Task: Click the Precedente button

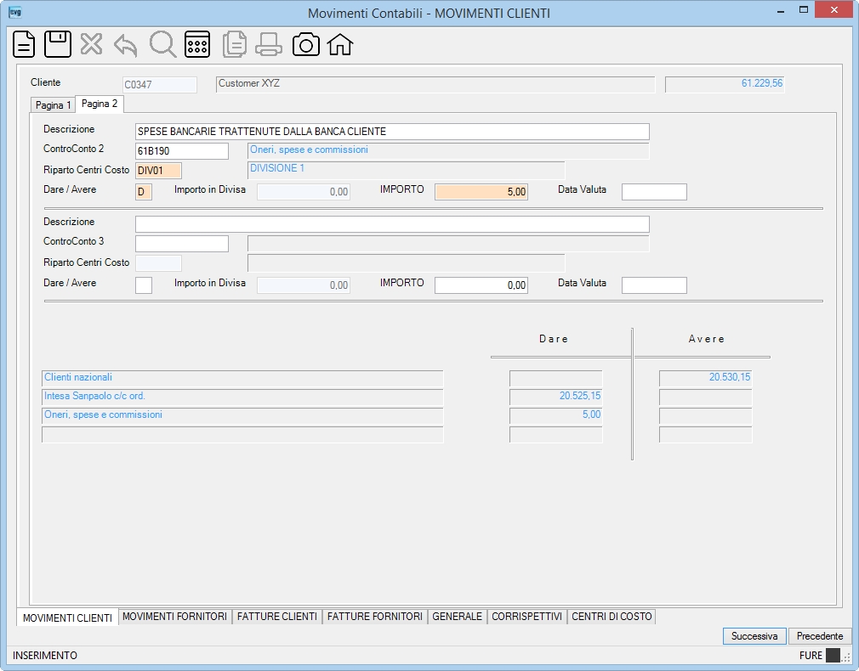Action: 820,636
